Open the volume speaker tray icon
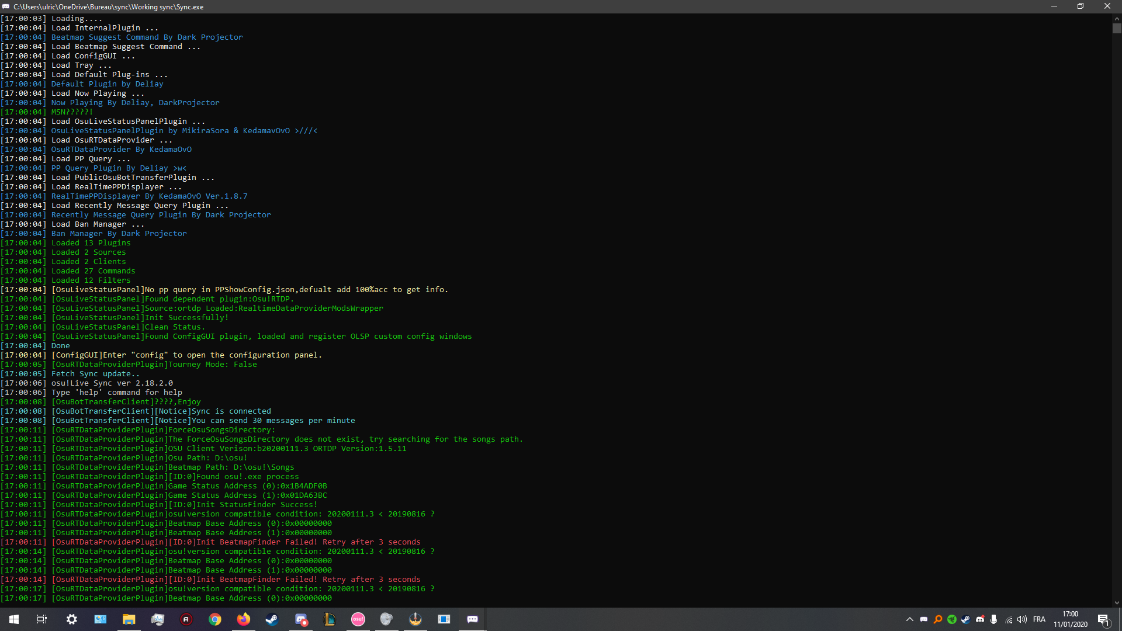 tap(1022, 619)
